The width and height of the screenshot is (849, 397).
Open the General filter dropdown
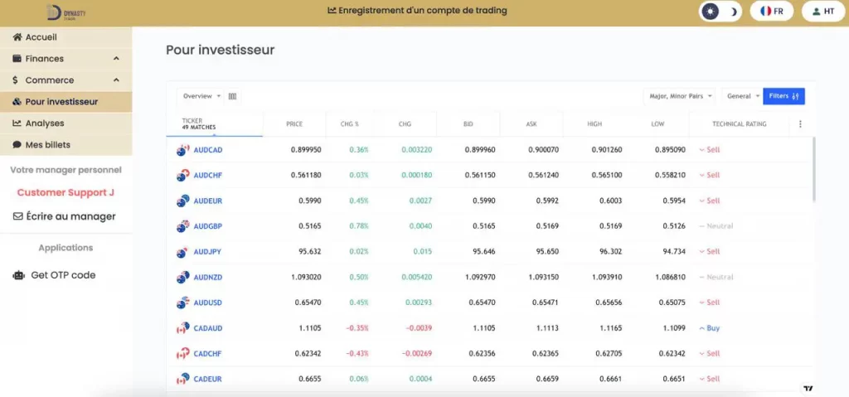pyautogui.click(x=742, y=96)
